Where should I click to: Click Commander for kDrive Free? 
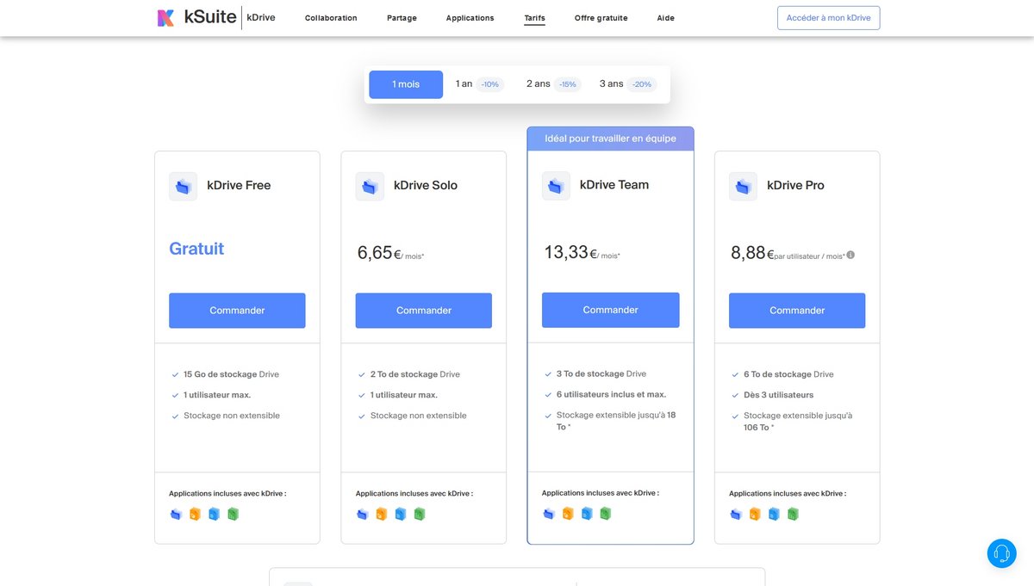point(237,311)
